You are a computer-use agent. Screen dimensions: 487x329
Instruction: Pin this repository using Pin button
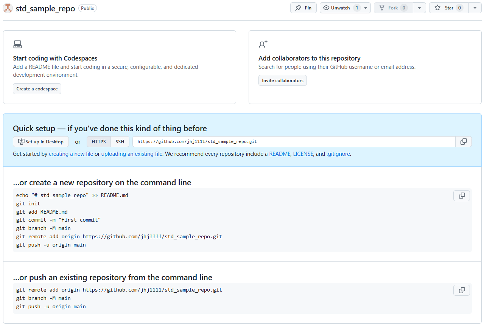point(303,8)
